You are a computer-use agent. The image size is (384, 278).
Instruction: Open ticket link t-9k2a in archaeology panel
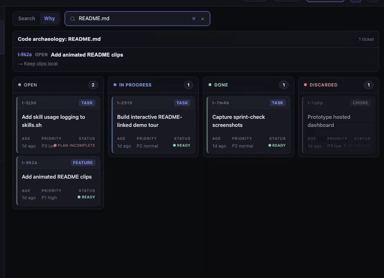(24, 55)
